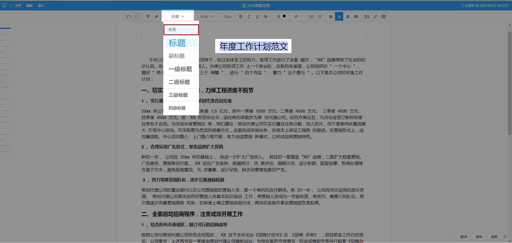The height and width of the screenshot is (243, 512).
Task: Click the 搜索 search button
Action: [494, 237]
